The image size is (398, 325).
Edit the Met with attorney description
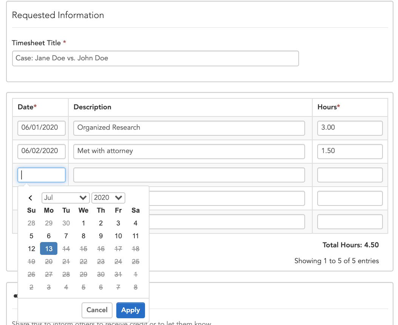click(x=189, y=151)
